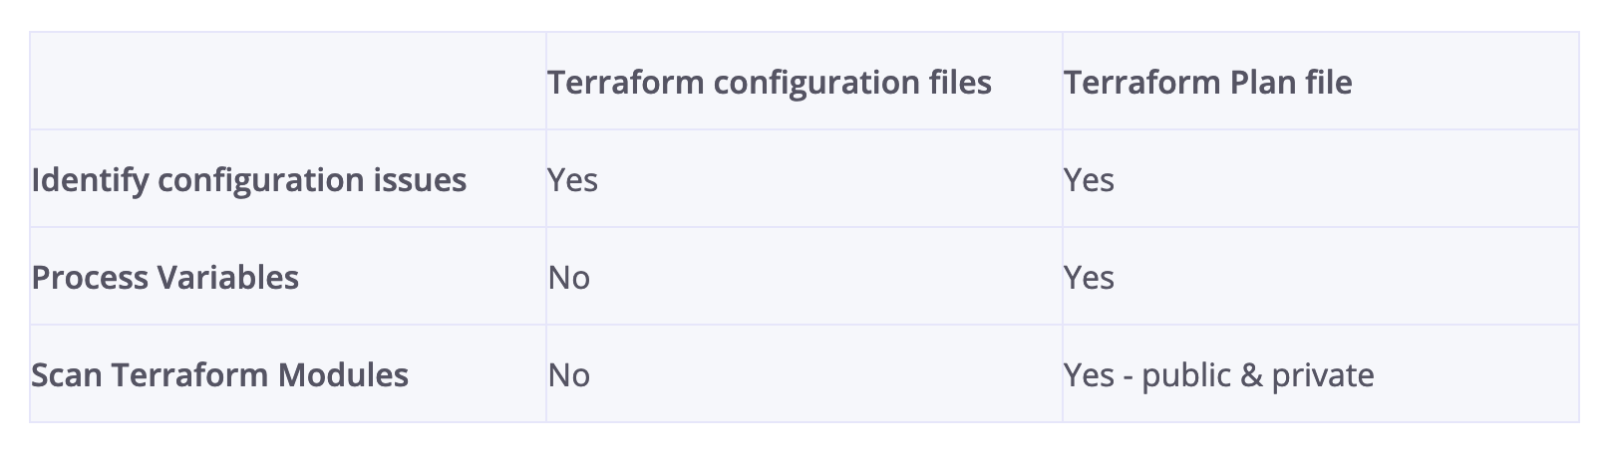The height and width of the screenshot is (462, 1613).
Task: Click the empty top-left header cell
Action: pyautogui.click(x=288, y=81)
